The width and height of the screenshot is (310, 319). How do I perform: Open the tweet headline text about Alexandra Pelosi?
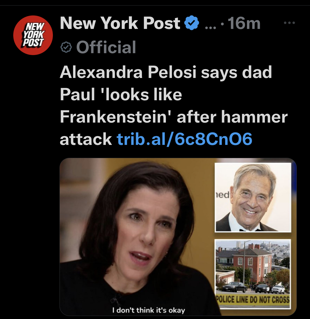174,106
